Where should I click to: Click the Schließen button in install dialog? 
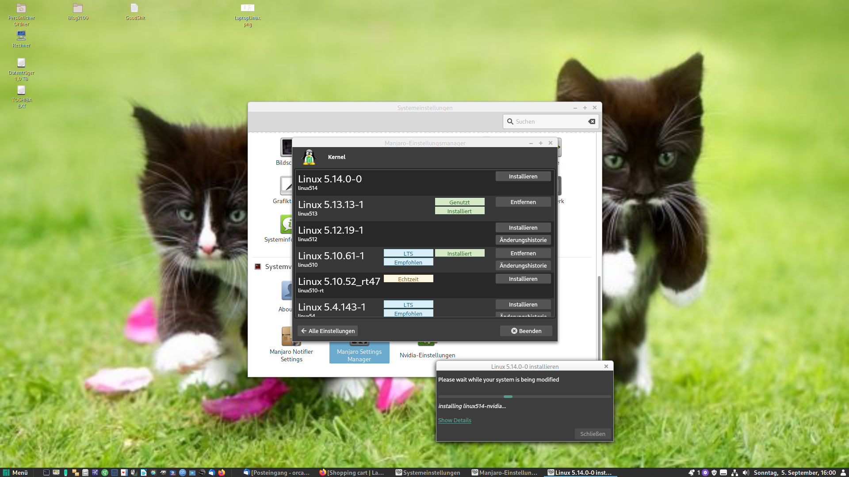tap(593, 434)
